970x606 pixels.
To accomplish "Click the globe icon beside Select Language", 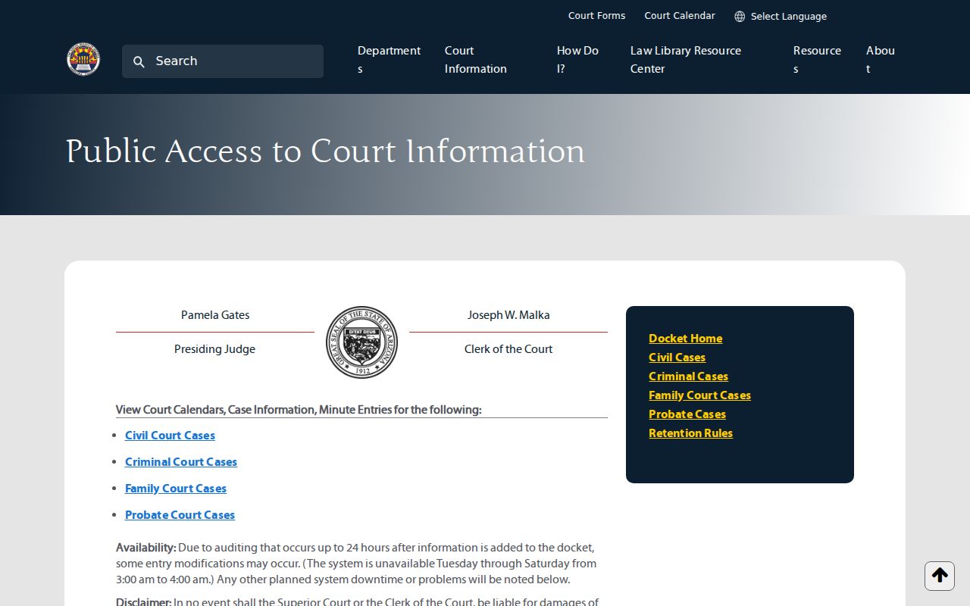I will tap(740, 17).
